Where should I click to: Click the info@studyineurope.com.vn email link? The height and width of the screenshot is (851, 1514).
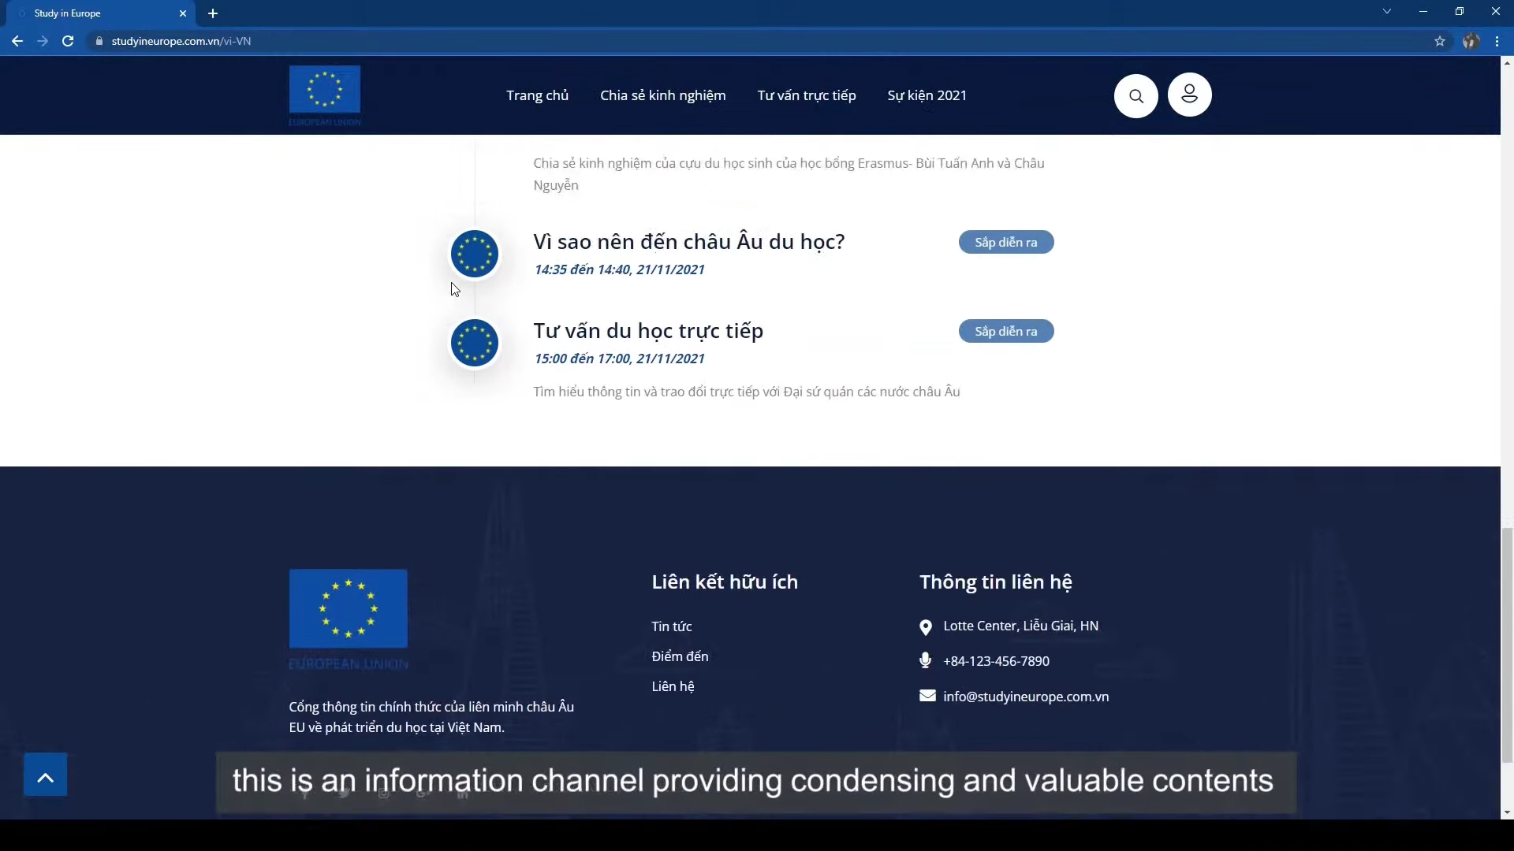[x=1025, y=697]
